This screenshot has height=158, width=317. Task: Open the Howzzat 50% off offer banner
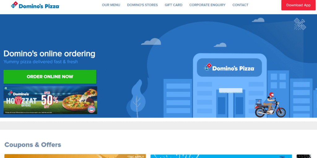pyautogui.click(x=50, y=100)
